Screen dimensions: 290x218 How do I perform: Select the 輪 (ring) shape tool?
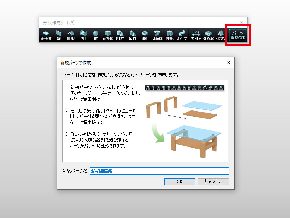tap(144, 35)
